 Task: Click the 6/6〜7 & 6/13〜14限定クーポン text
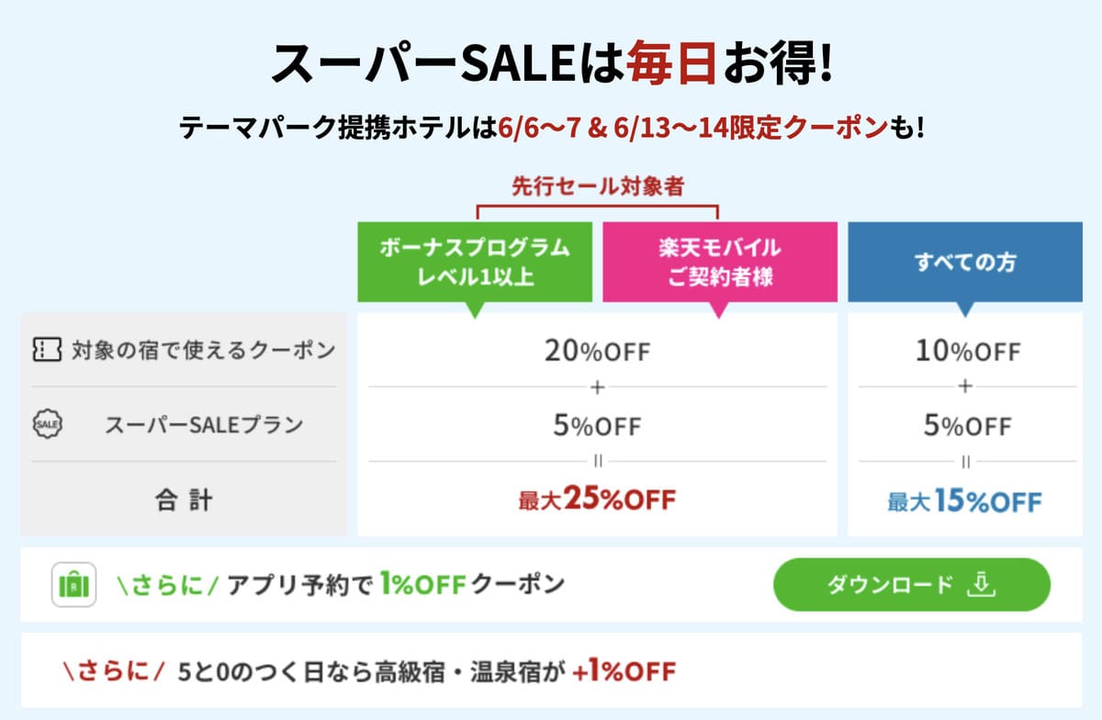[x=693, y=128]
